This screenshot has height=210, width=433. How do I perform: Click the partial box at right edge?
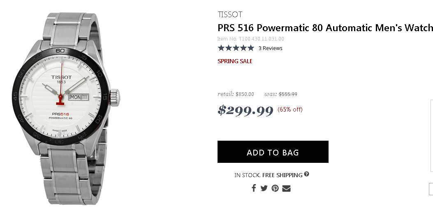tap(431, 135)
